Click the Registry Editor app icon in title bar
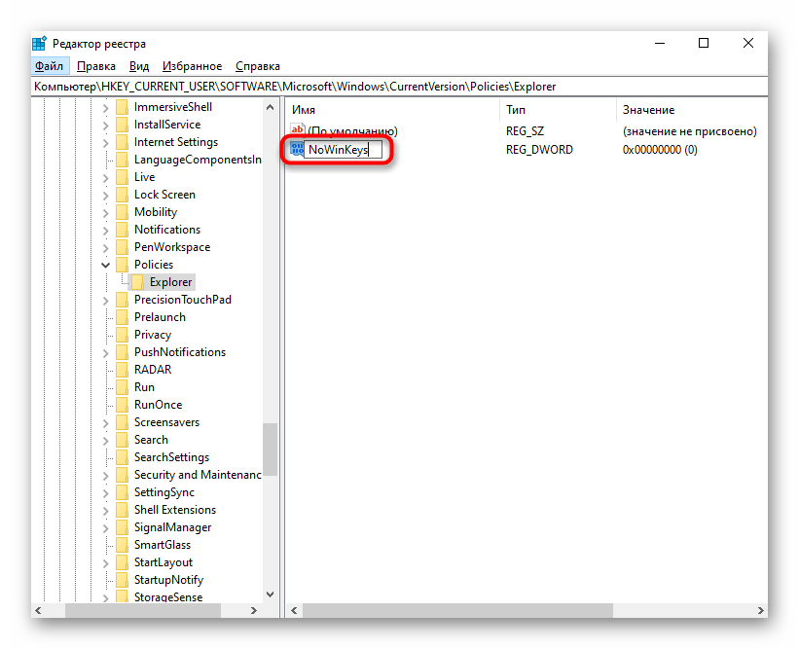 [39, 43]
